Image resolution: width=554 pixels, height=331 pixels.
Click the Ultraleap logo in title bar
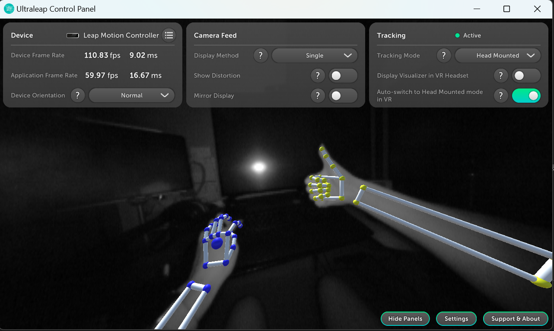pyautogui.click(x=9, y=9)
